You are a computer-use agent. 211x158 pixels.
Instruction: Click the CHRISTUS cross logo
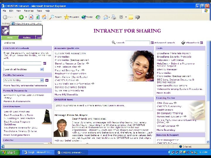[5, 30]
